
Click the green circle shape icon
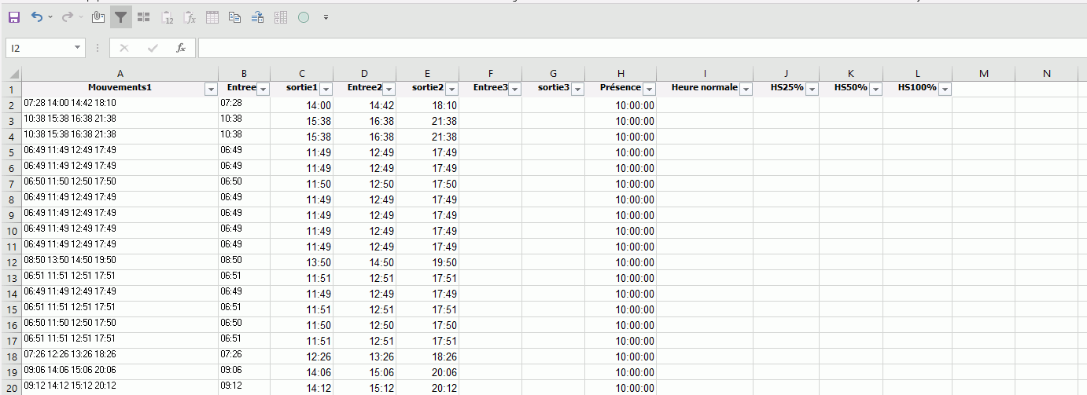(304, 16)
